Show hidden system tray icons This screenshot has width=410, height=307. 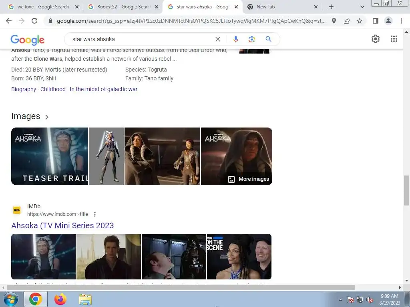[340, 299]
